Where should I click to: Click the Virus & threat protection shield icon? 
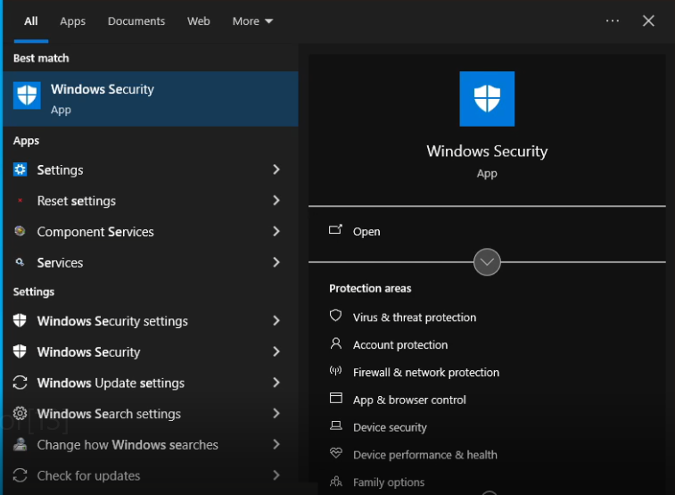336,316
